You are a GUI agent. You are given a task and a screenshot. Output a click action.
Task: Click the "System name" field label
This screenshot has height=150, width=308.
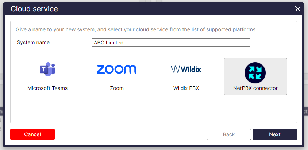[x=33, y=42]
